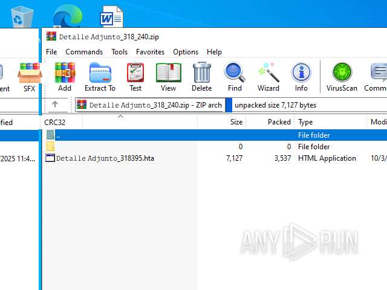
Task: Open Microsoft Edge desktop icon
Action: point(67,16)
